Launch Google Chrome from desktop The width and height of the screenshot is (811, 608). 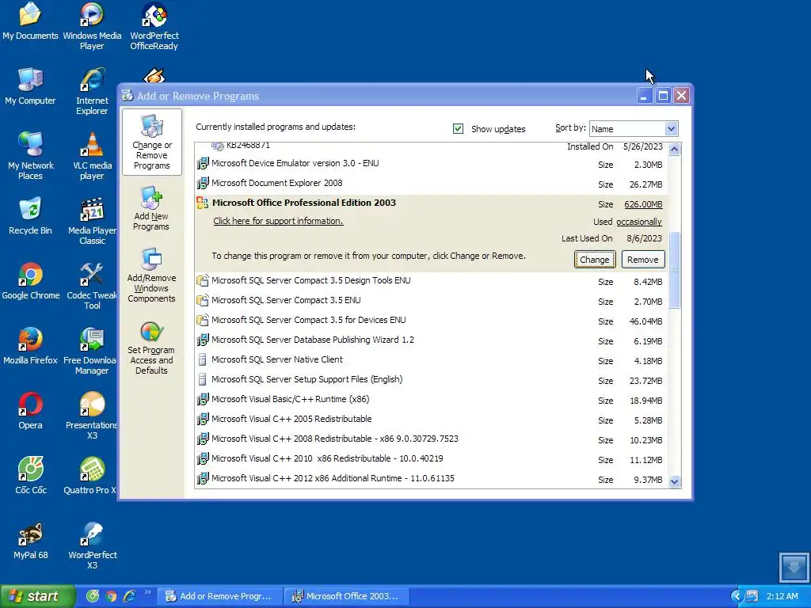[31, 282]
